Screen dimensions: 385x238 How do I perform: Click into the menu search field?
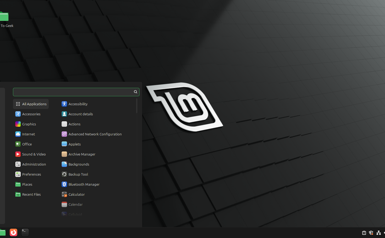click(76, 92)
